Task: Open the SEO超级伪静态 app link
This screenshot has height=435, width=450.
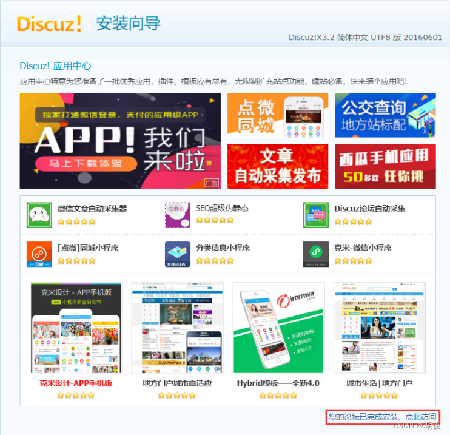Action: point(222,208)
